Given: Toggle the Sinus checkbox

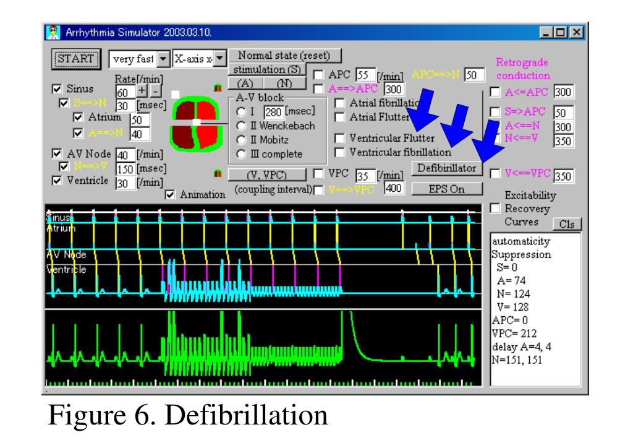Looking at the screenshot, I should (x=57, y=89).
